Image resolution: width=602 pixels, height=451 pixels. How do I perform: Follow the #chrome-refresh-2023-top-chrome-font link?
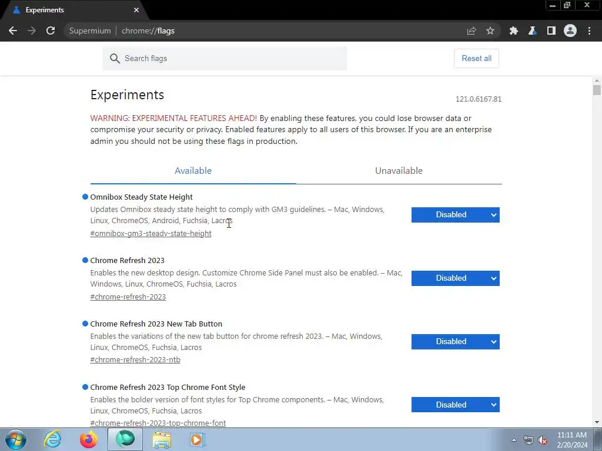click(158, 423)
